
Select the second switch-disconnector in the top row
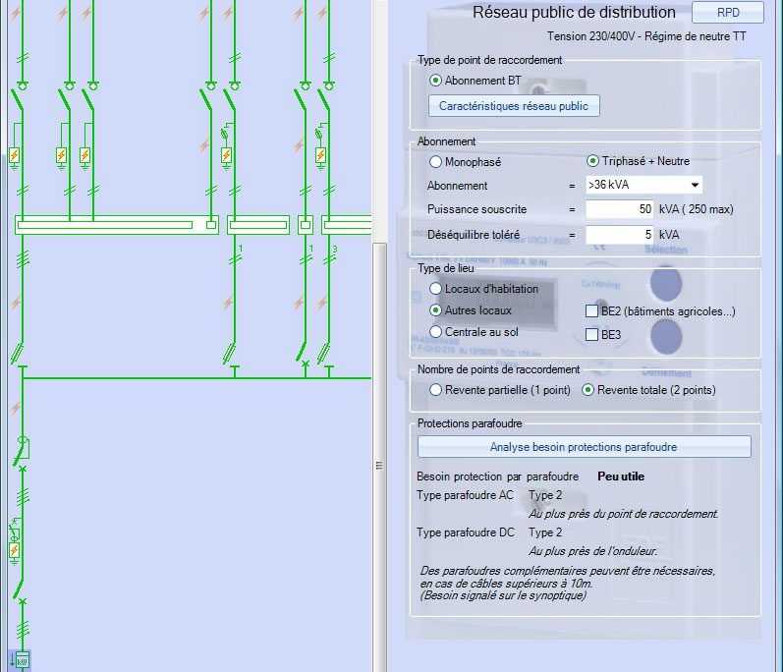pos(66,96)
